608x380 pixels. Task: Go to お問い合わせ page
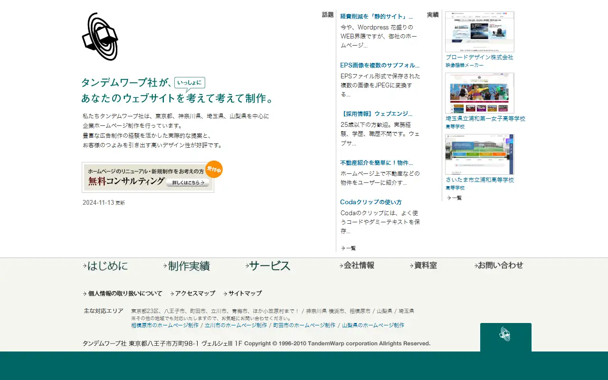click(499, 266)
